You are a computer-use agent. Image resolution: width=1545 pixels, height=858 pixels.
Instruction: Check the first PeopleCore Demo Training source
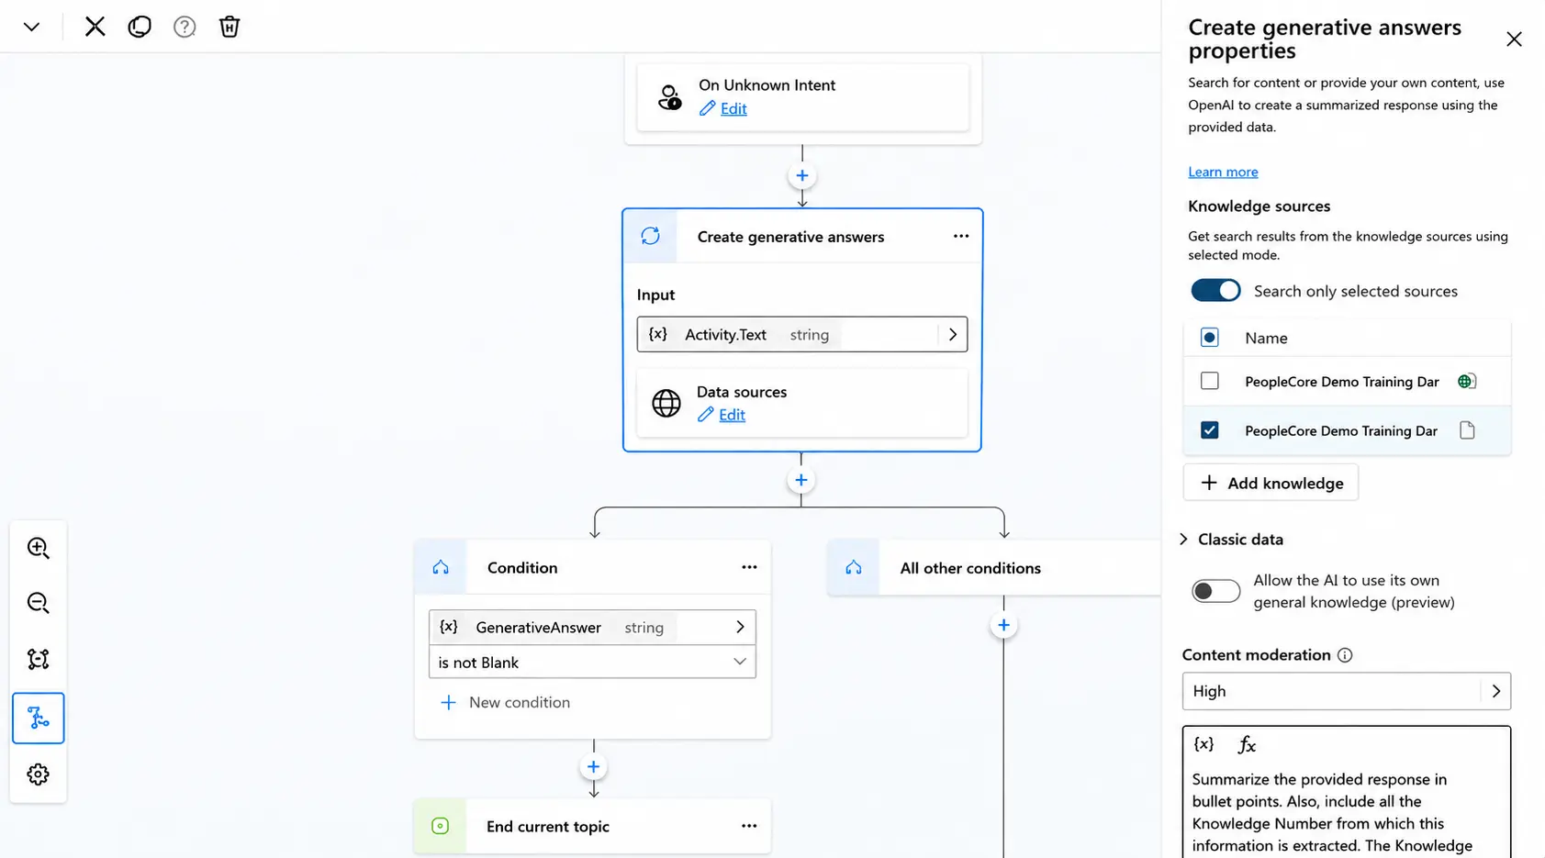1210,381
